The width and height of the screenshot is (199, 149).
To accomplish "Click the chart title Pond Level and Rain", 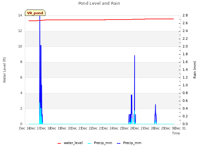I will [99, 3].
